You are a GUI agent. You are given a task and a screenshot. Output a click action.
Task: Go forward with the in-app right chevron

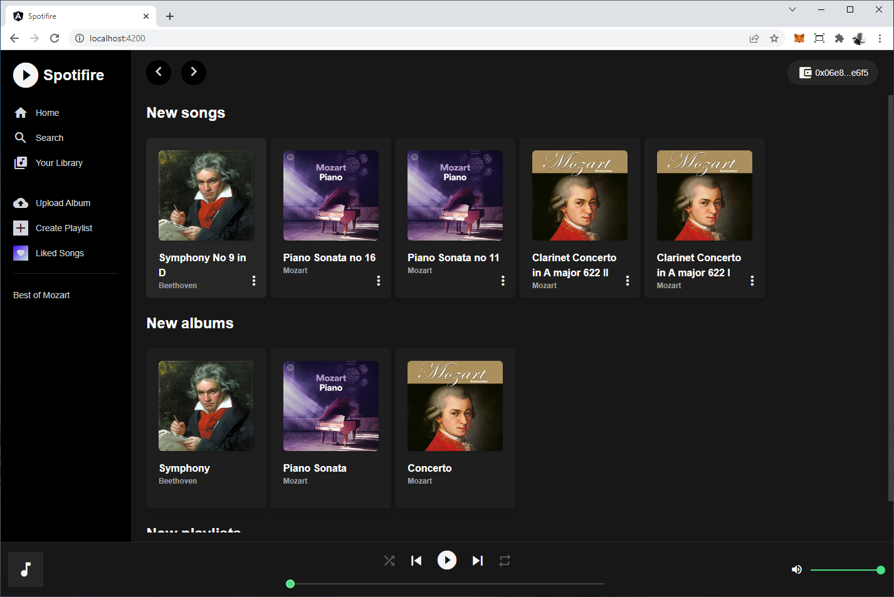(x=194, y=72)
